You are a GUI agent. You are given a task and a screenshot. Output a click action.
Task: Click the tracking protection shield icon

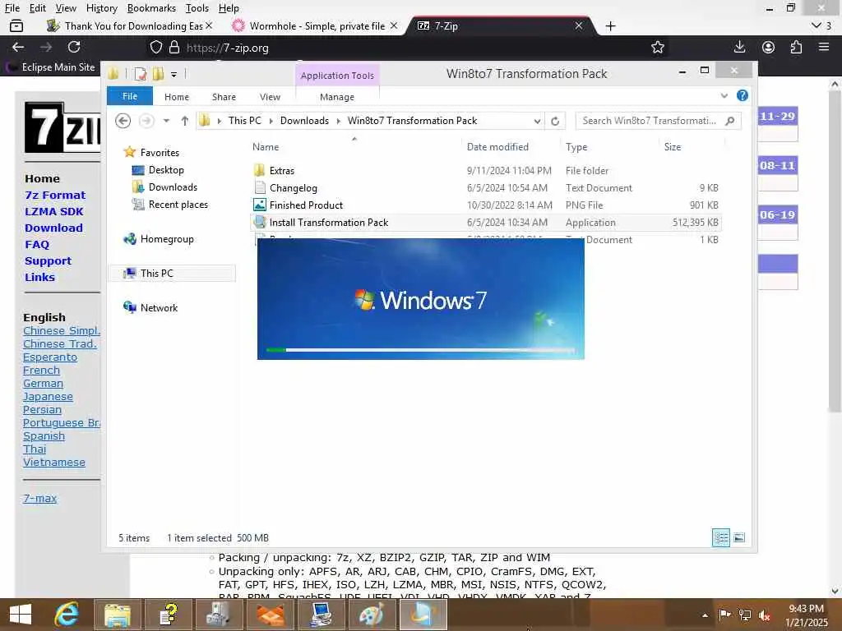[155, 47]
